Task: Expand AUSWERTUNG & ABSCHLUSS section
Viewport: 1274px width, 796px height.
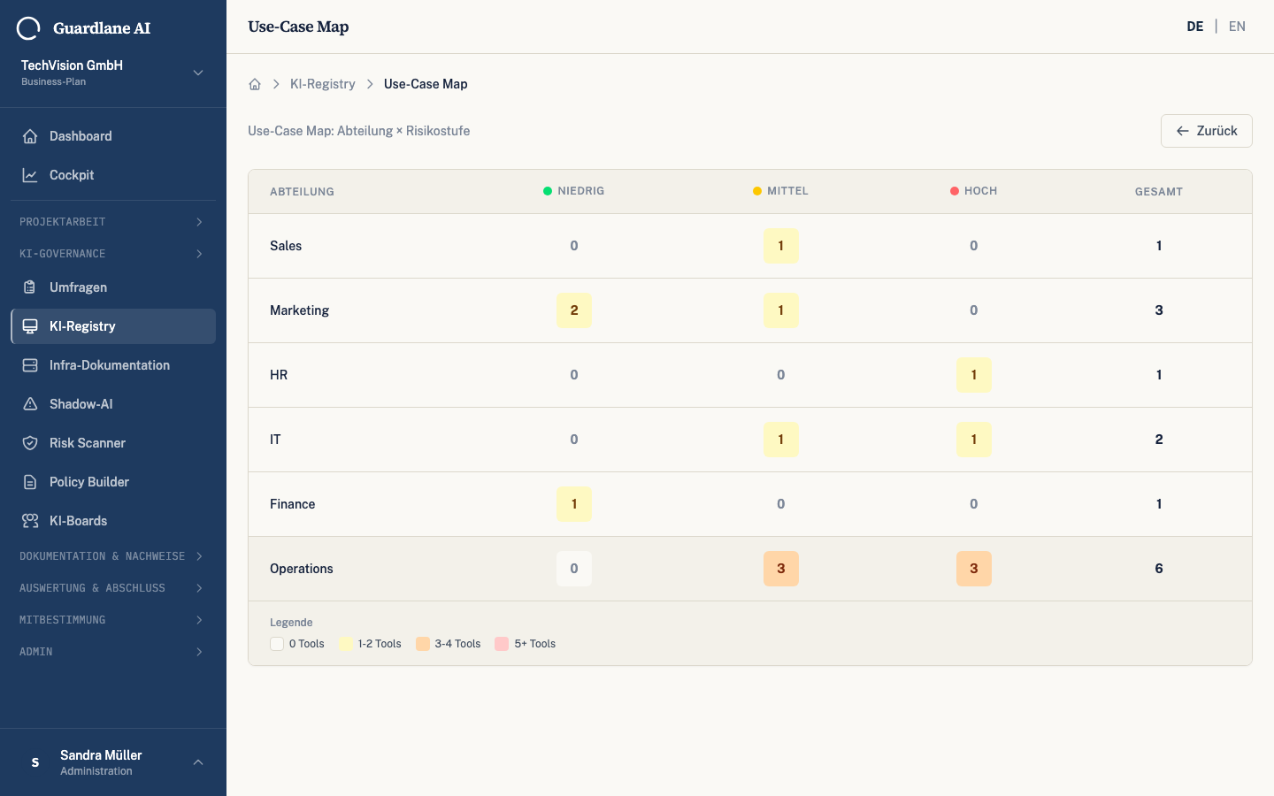Action: pyautogui.click(x=113, y=588)
